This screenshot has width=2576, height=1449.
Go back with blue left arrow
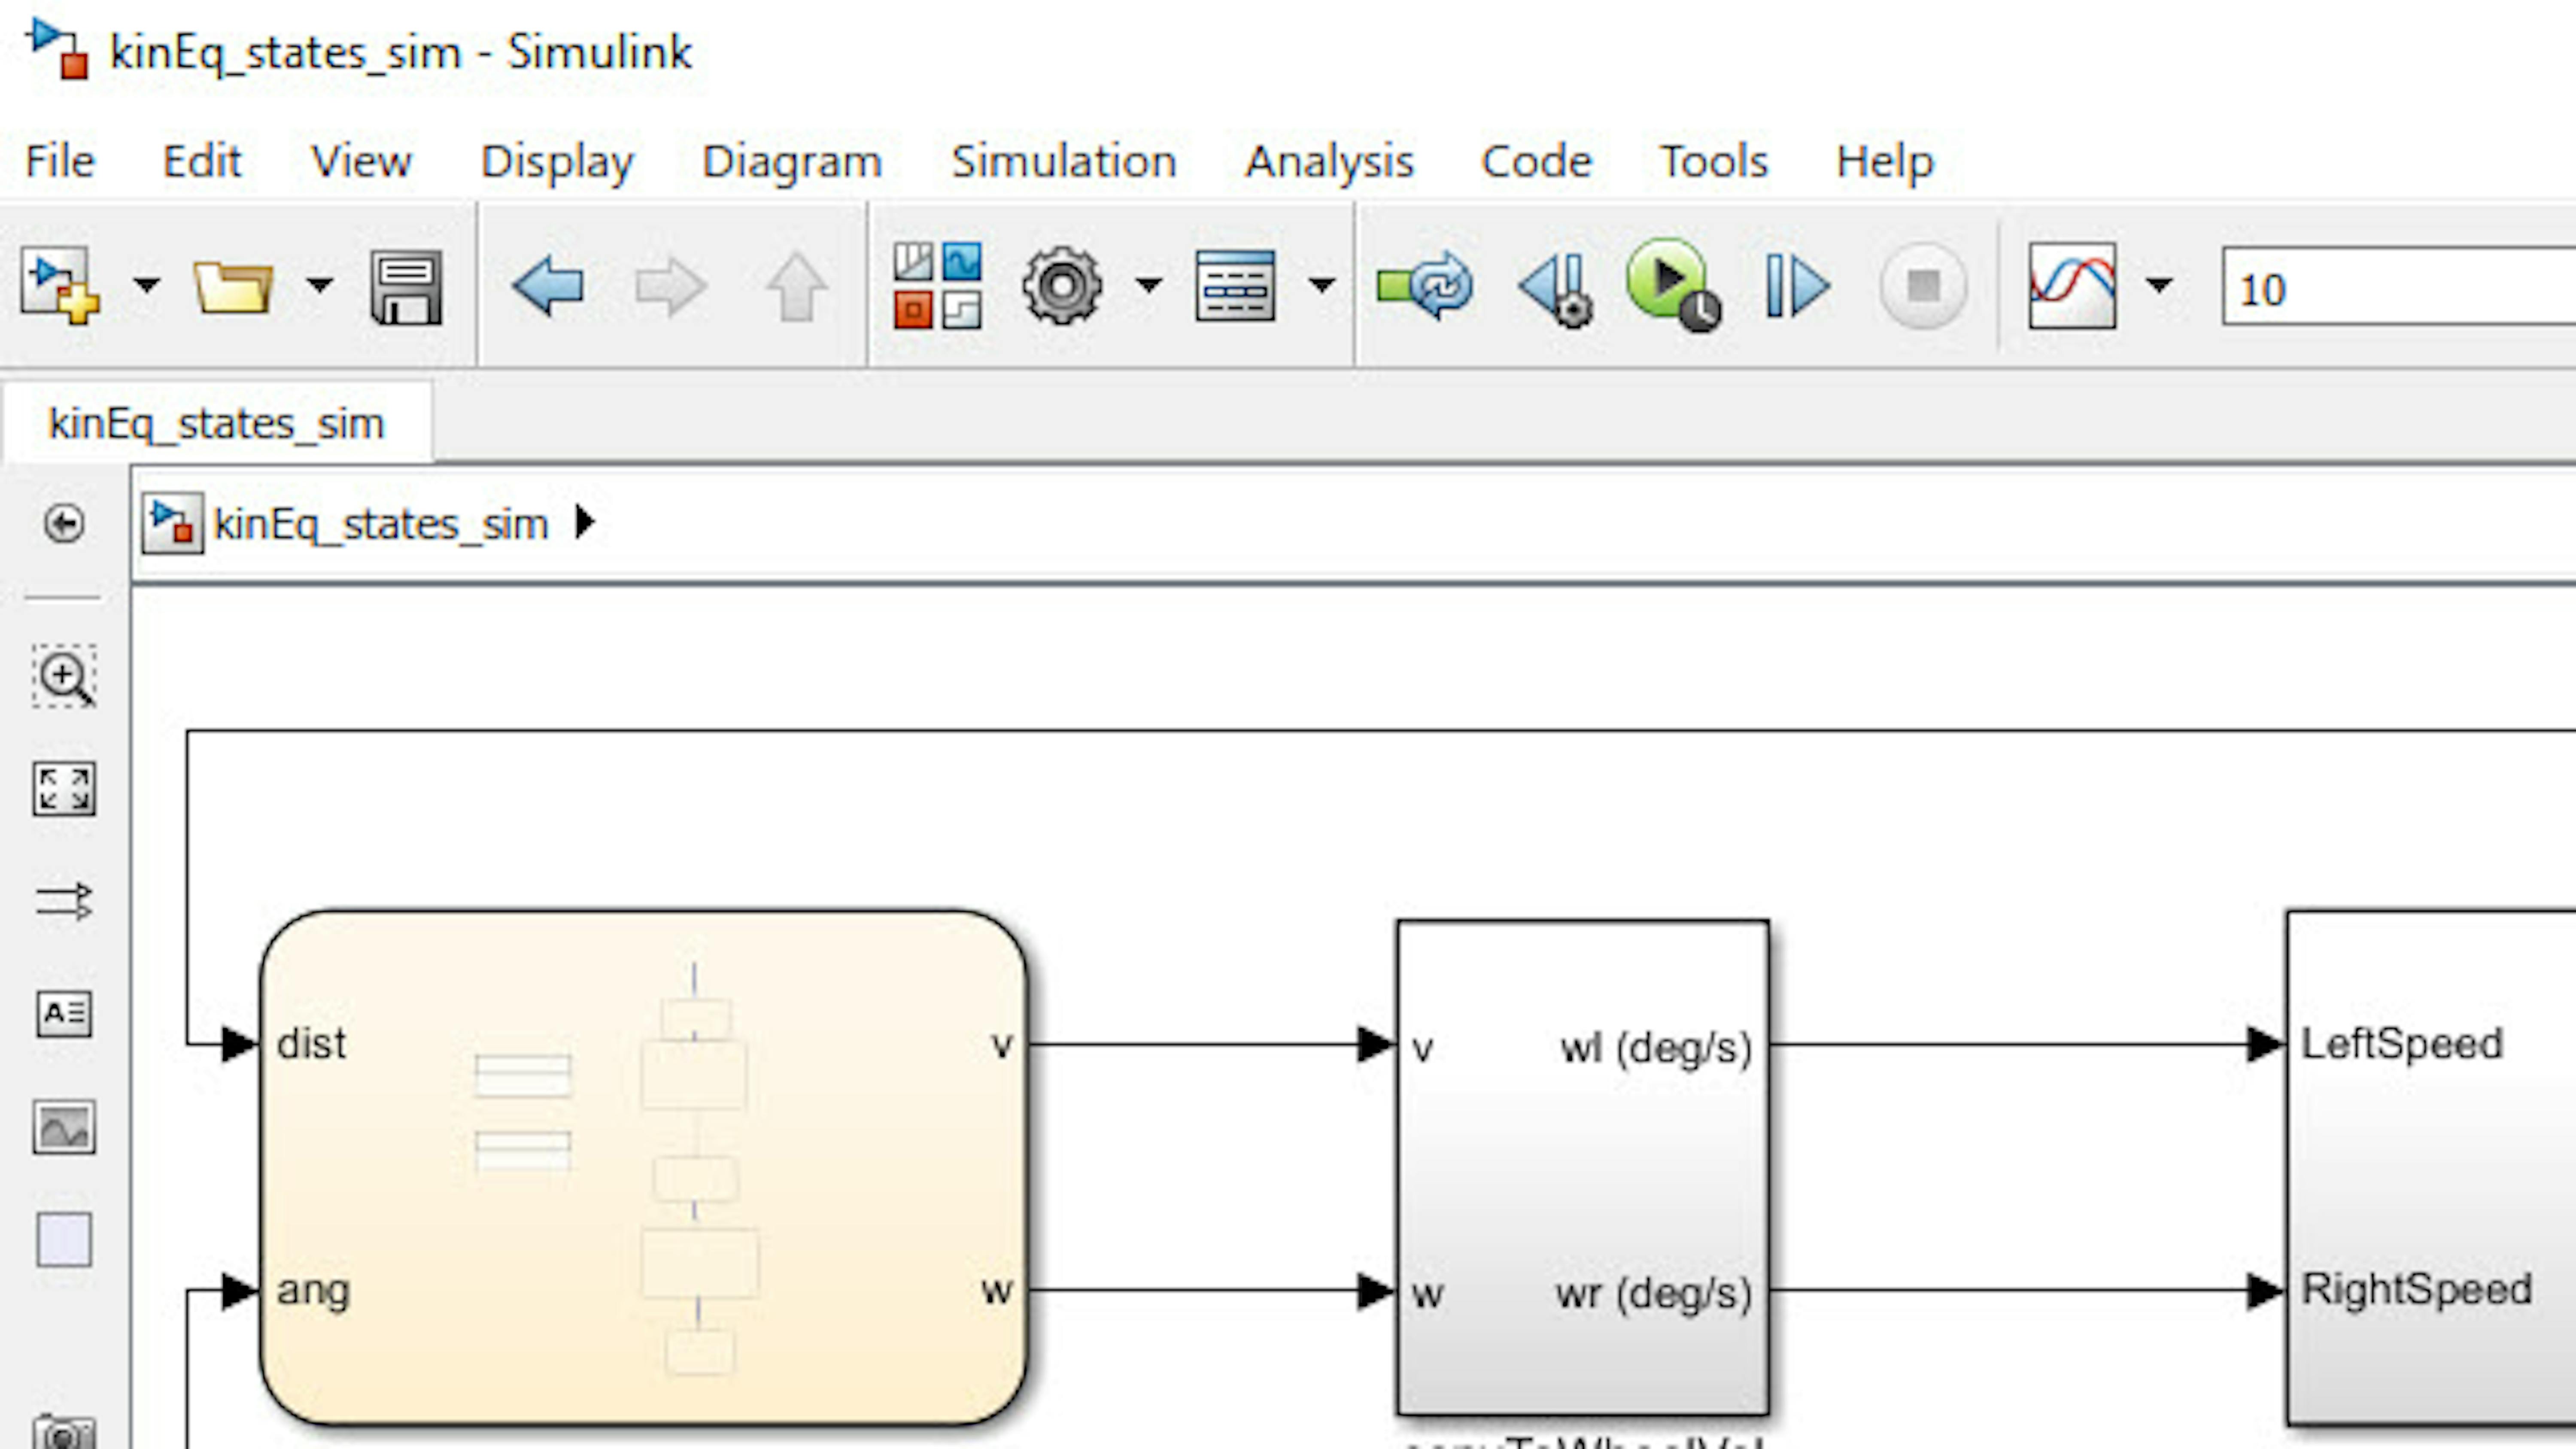(548, 286)
